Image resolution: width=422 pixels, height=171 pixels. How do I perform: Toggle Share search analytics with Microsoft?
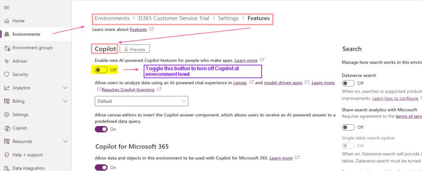(x=349, y=127)
